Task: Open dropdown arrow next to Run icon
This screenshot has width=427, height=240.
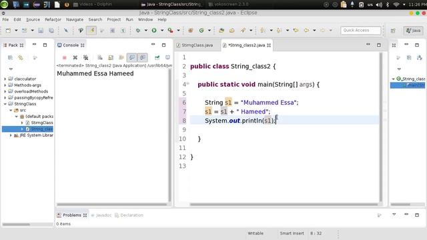Action: 162,31
